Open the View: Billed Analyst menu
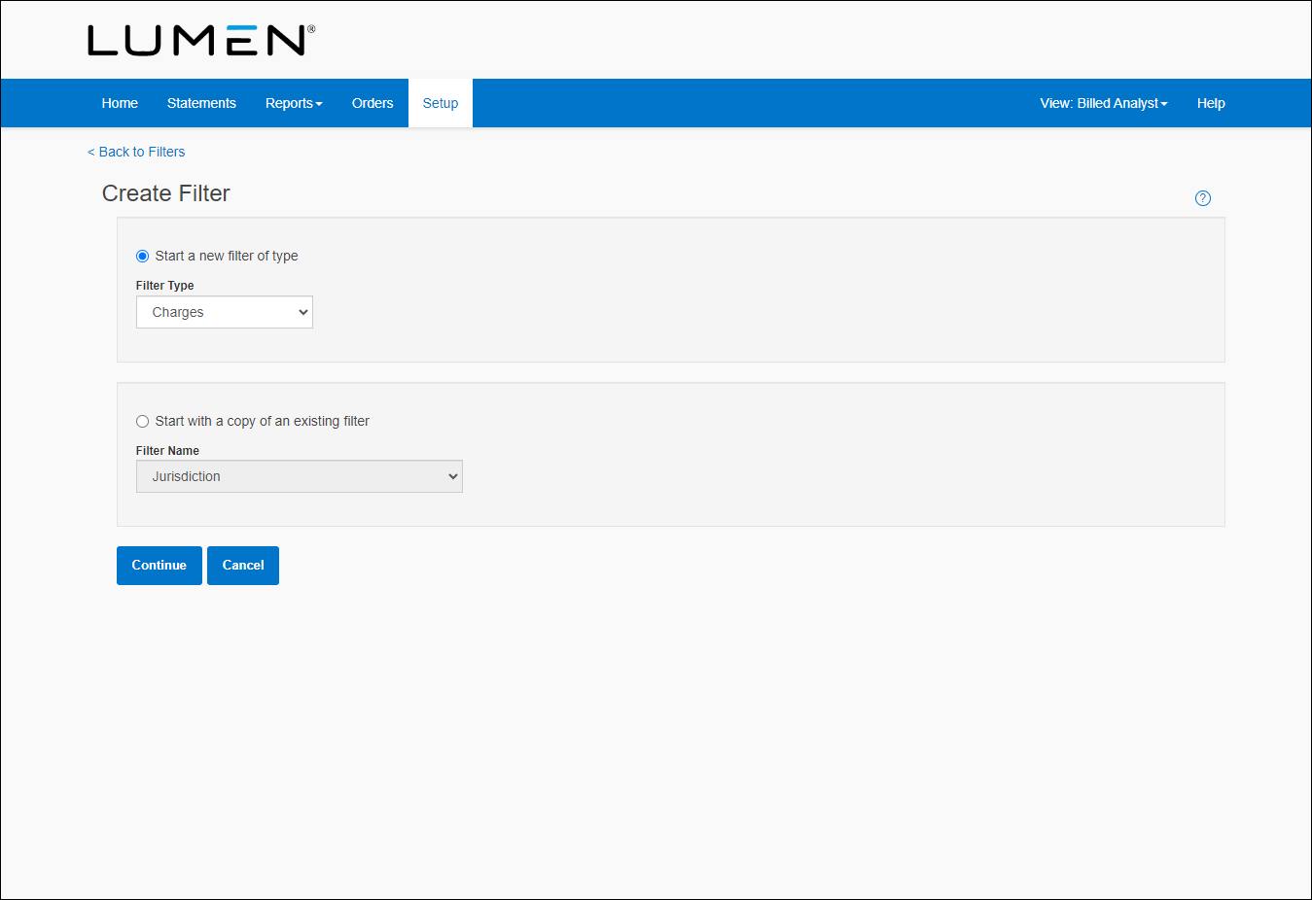This screenshot has height=900, width=1312. tap(1104, 103)
